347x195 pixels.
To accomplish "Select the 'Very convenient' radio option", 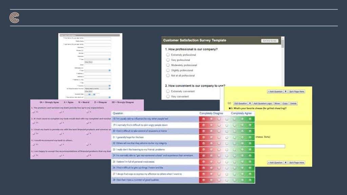I will pos(168,96).
